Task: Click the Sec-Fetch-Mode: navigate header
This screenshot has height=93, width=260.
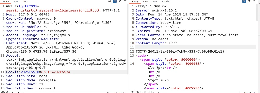Action: click(x=31, y=80)
